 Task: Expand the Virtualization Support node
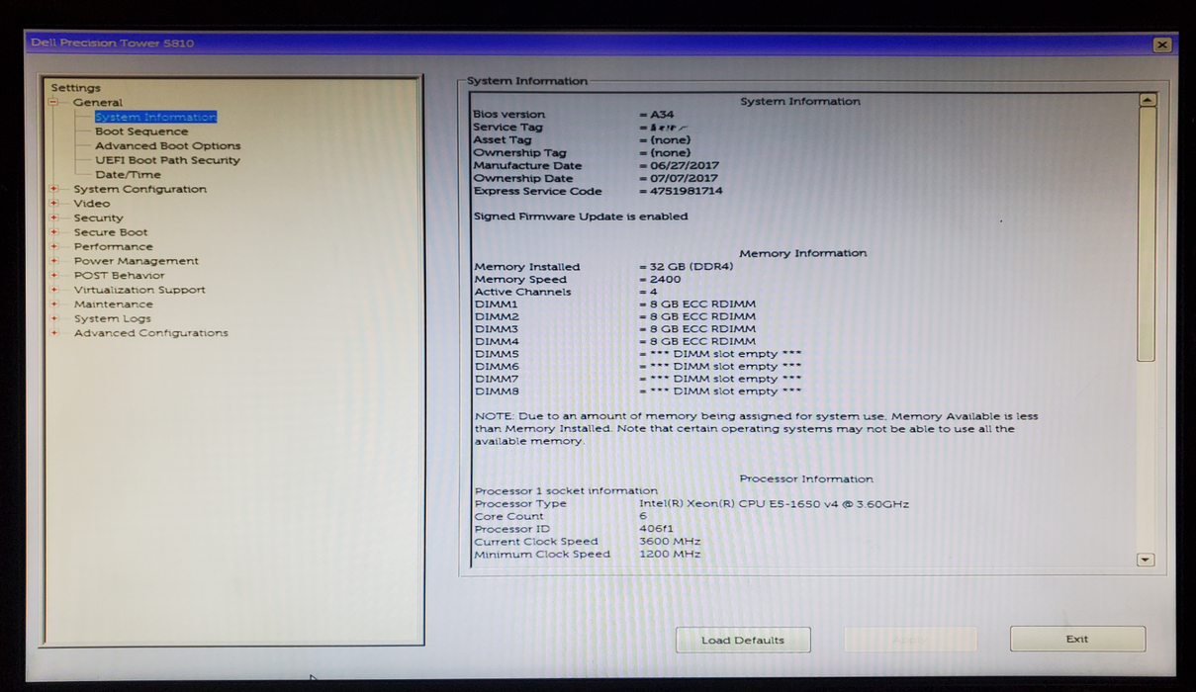(53, 290)
